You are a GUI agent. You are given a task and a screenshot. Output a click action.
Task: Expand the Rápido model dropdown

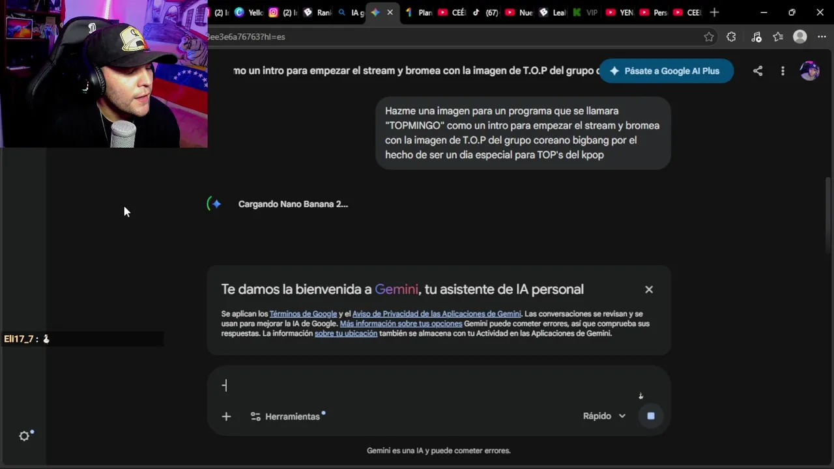coord(604,416)
